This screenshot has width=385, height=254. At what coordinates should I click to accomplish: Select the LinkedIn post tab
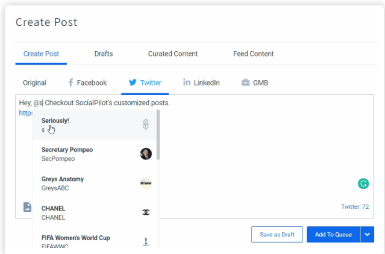[x=201, y=83]
